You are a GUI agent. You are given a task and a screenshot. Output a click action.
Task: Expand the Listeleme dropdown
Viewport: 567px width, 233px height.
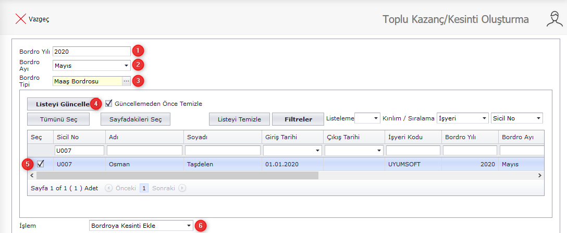click(x=376, y=118)
